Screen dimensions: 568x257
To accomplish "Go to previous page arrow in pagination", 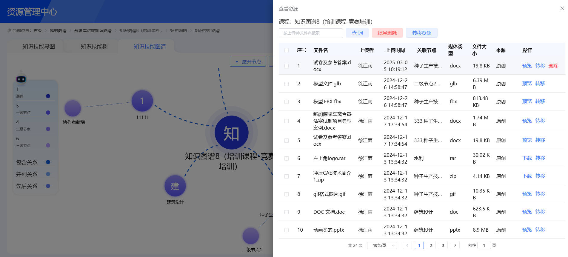I will 407,245.
